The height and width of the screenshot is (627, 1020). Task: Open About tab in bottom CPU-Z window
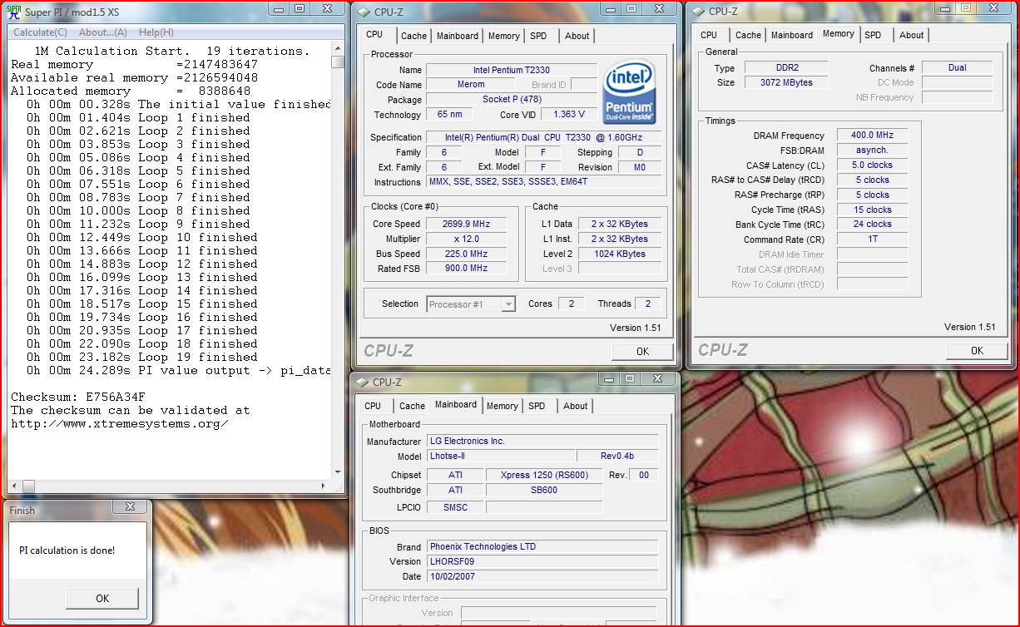point(575,406)
